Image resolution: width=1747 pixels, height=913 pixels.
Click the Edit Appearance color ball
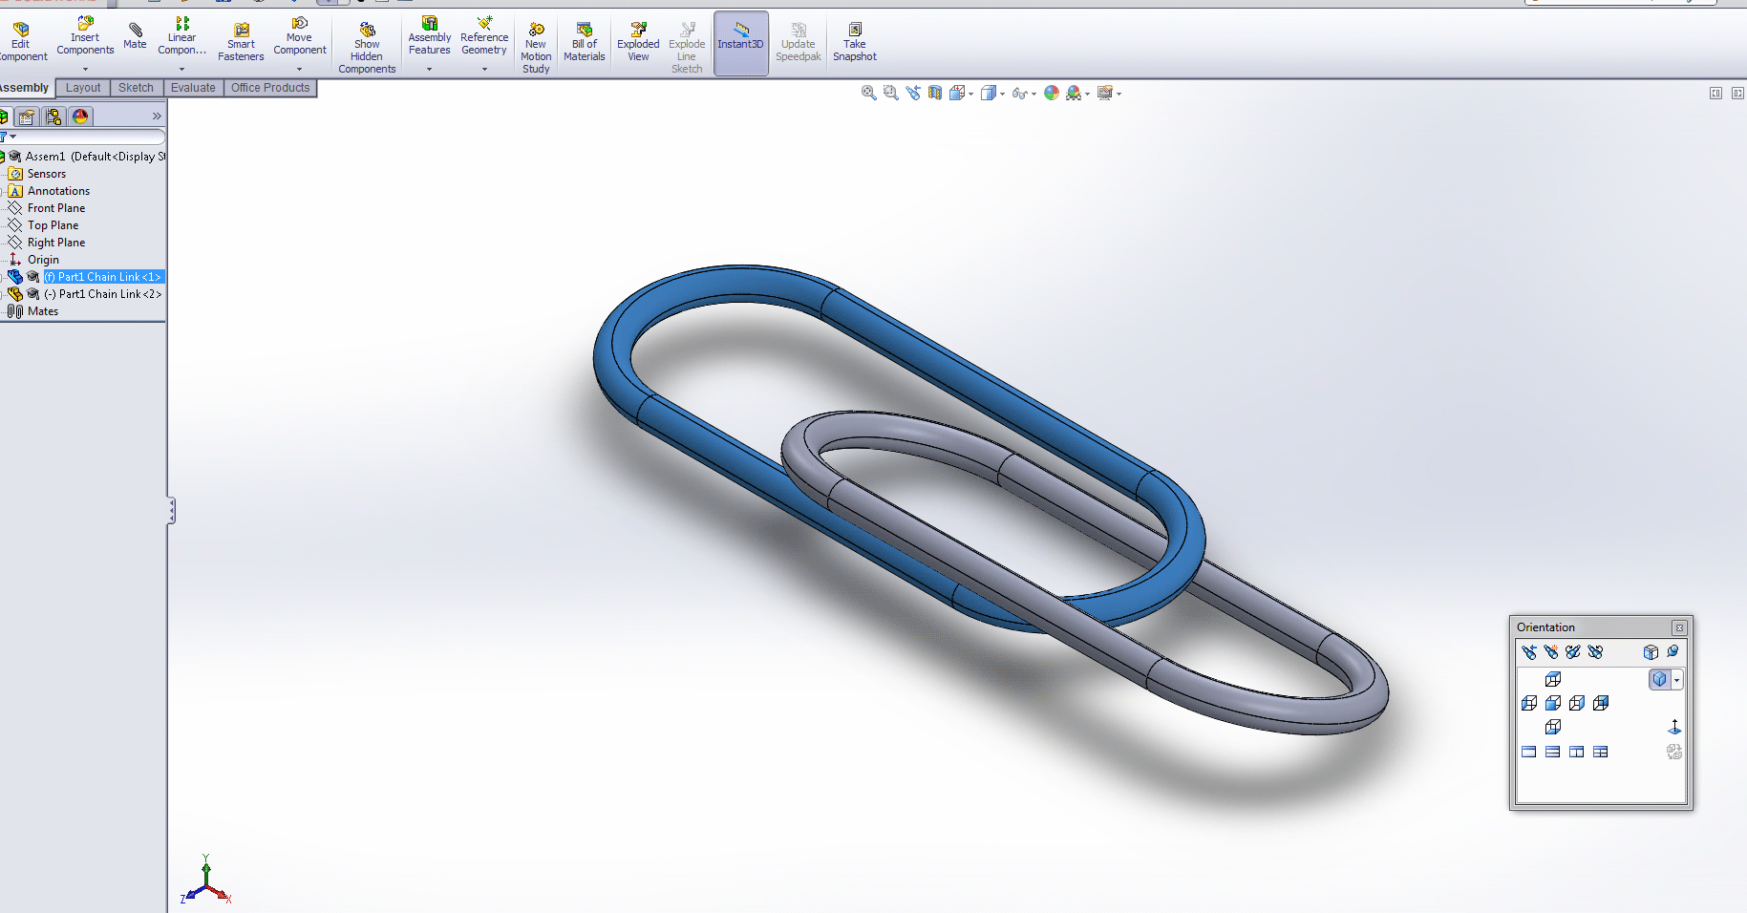coord(1052,93)
